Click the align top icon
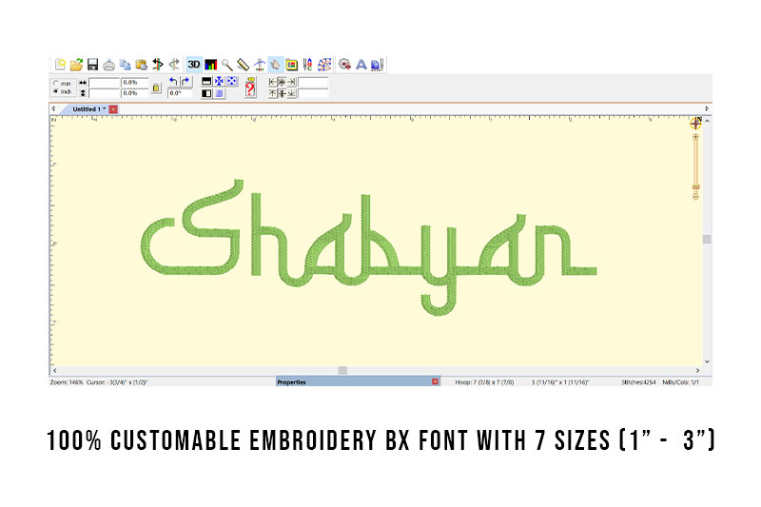 pyautogui.click(x=273, y=93)
